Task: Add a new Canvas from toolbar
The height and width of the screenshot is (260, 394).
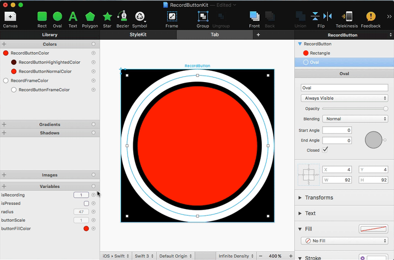Action: [10, 19]
